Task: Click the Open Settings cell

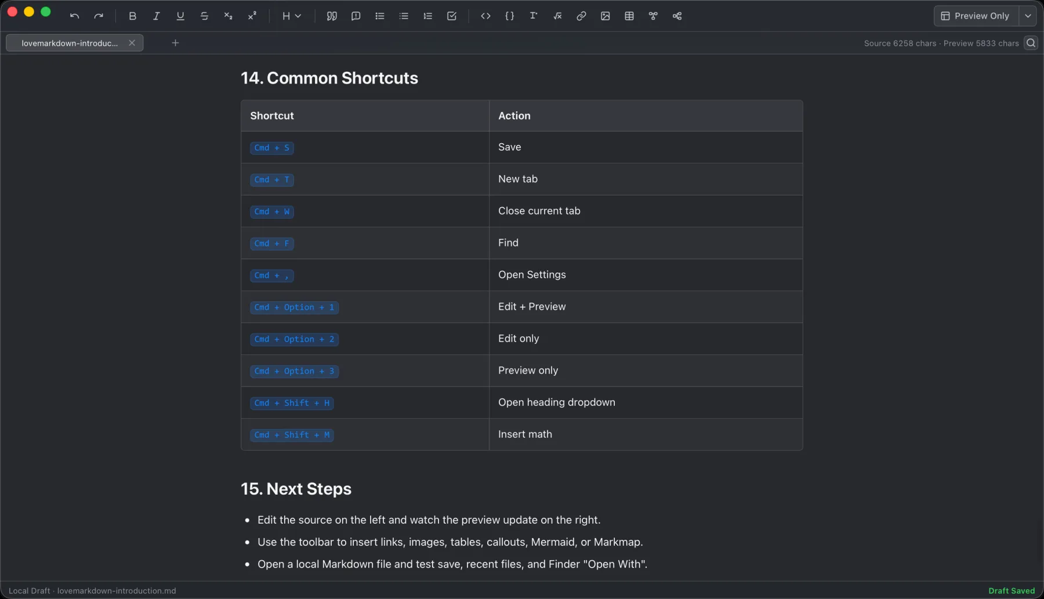Action: point(646,275)
